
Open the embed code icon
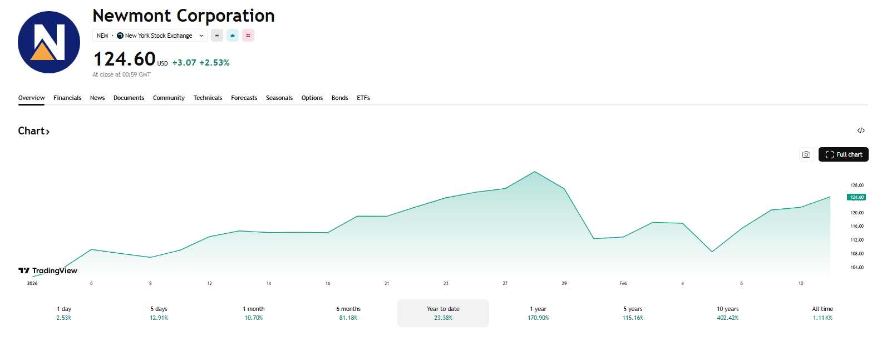pos(861,131)
